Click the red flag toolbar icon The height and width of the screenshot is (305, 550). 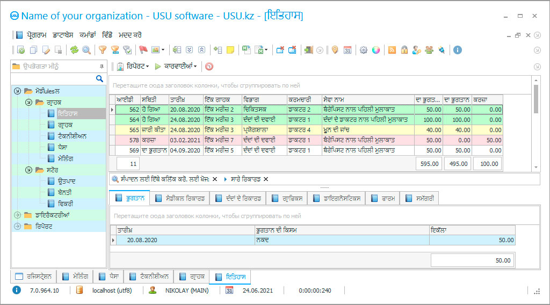[x=143, y=50]
